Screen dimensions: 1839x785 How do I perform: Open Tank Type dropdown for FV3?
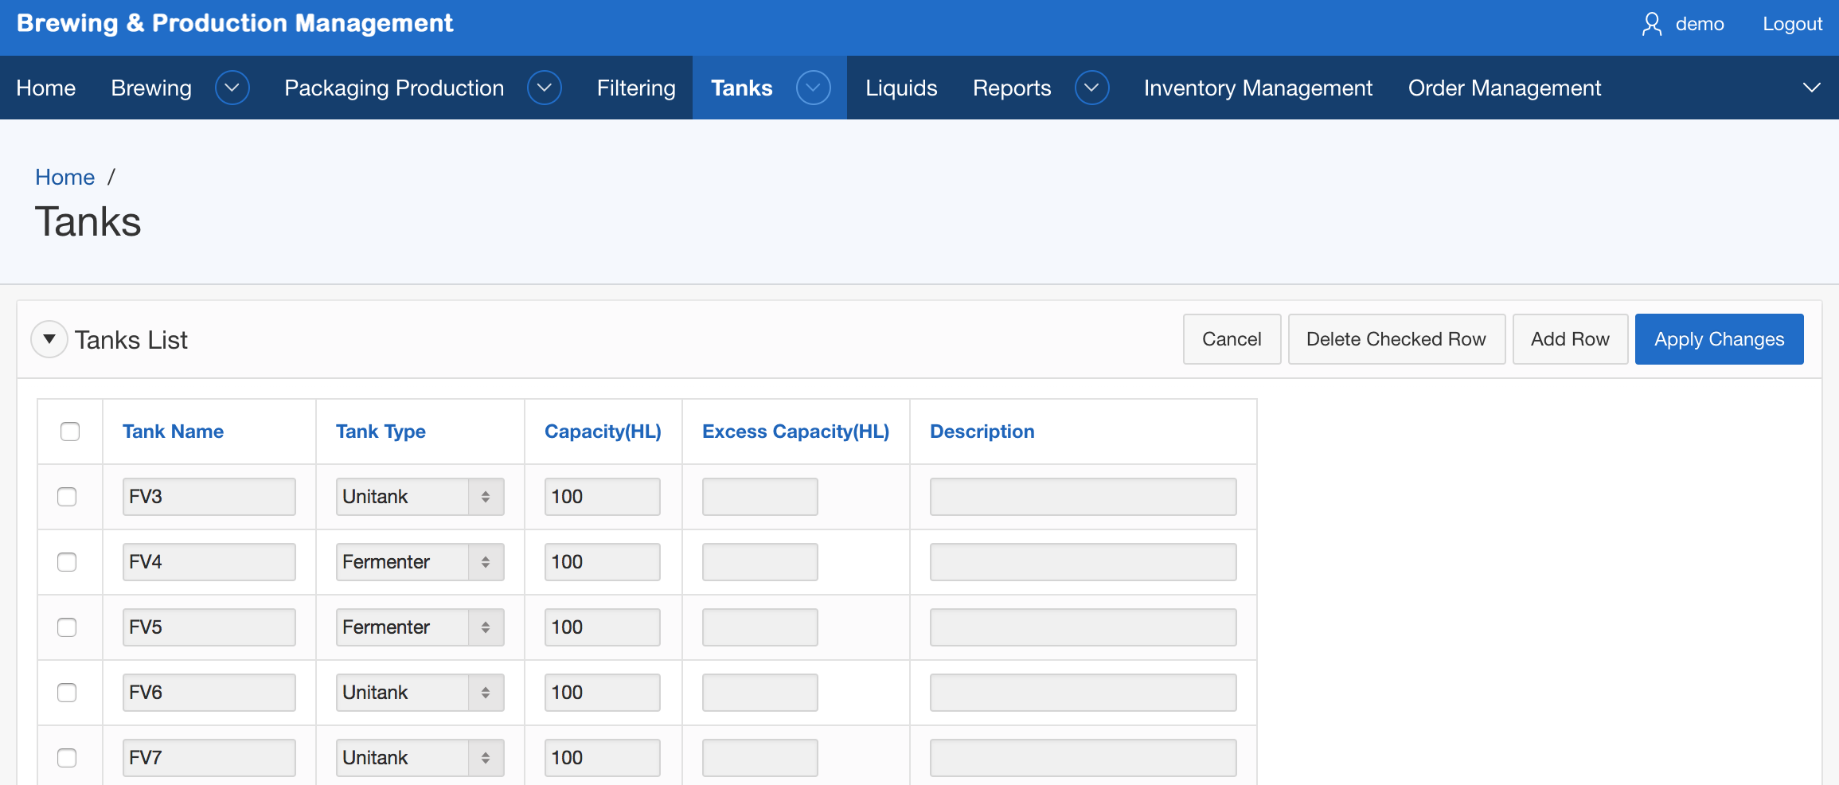pyautogui.click(x=420, y=497)
